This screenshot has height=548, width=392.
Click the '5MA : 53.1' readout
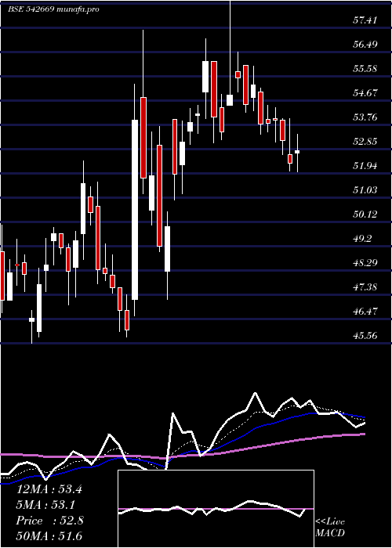tap(46, 505)
